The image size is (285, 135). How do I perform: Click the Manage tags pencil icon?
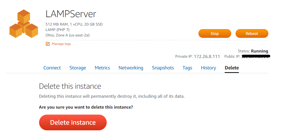[x=48, y=44]
